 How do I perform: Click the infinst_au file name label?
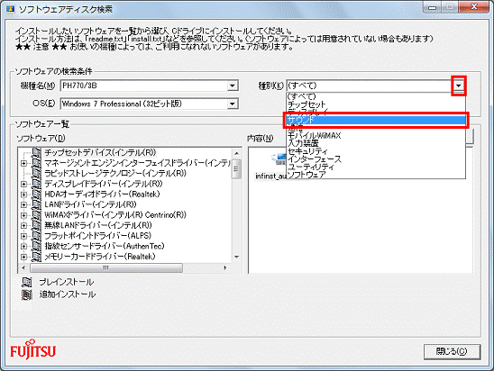point(271,176)
